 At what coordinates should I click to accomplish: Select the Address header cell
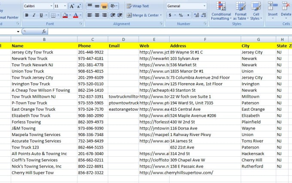205,46
